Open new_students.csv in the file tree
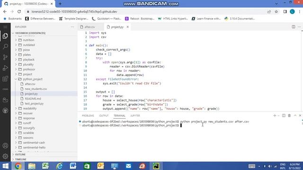The width and height of the screenshot is (303, 170). coord(36,89)
